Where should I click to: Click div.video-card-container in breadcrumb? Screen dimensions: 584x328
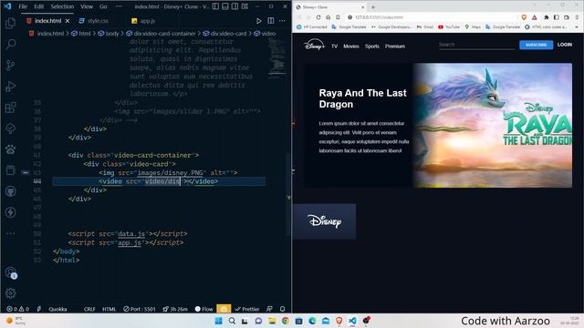(164, 34)
